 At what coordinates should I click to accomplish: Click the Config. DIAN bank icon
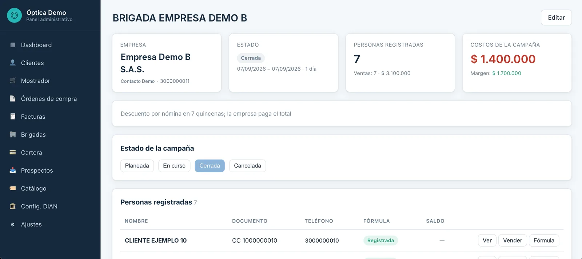(13, 206)
